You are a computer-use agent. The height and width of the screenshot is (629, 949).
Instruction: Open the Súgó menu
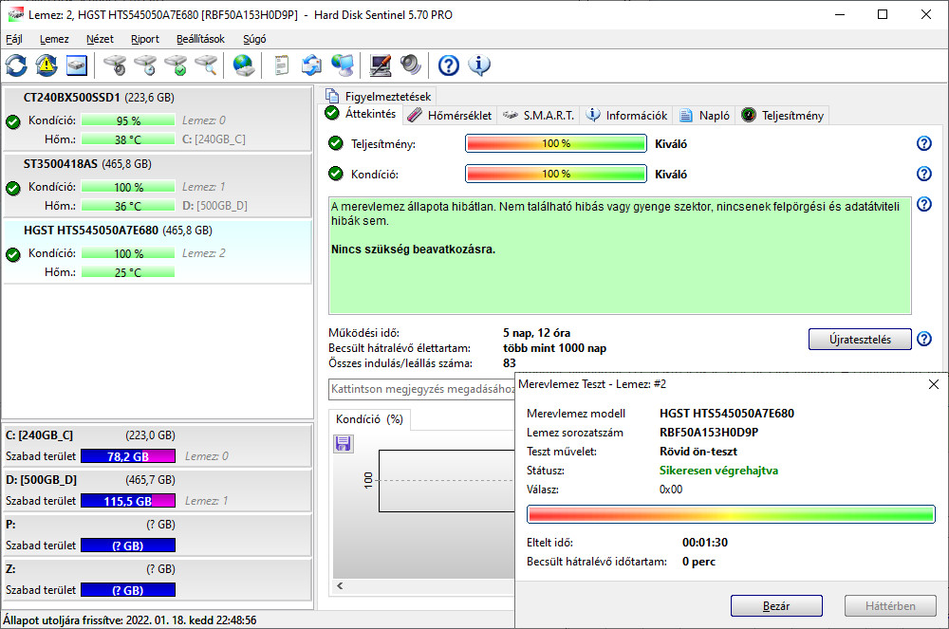[x=254, y=39]
